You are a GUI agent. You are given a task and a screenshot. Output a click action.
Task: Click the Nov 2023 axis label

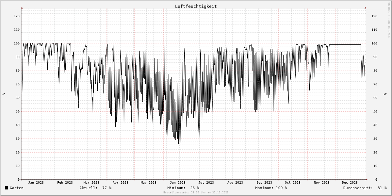[322, 183]
